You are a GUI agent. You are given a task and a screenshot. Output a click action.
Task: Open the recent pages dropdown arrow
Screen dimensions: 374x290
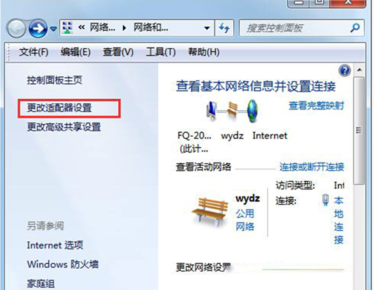point(53,29)
